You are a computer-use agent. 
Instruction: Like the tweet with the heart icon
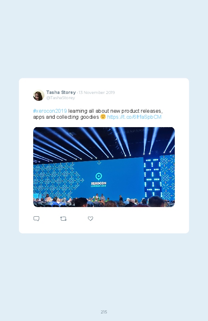90,219
